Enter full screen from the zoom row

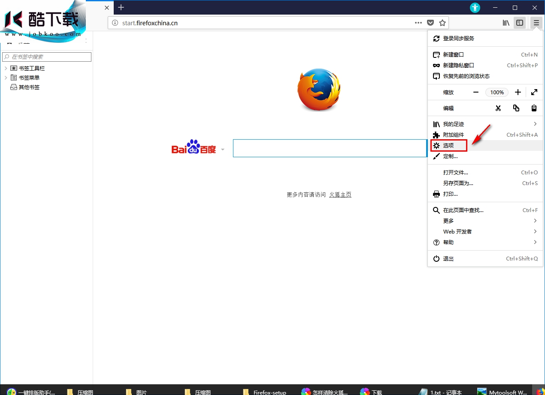(534, 92)
